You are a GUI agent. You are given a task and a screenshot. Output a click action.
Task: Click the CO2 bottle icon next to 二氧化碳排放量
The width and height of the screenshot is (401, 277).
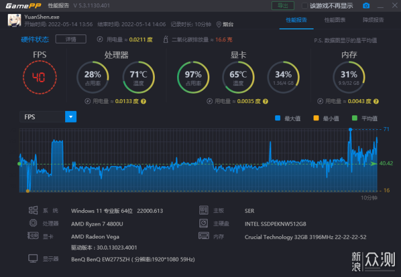click(x=166, y=40)
